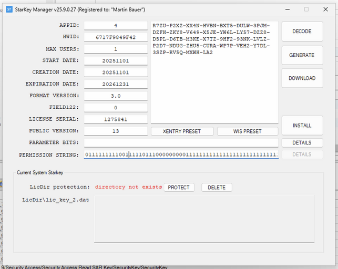The image size is (338, 269).
Task: Click the empty lic_key_2.dat content box
Action: point(204,219)
